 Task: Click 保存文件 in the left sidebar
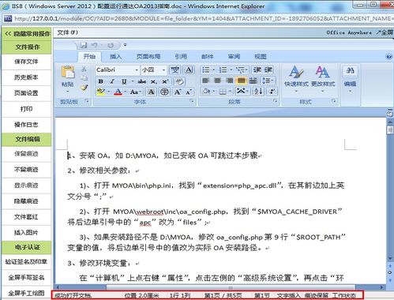pyautogui.click(x=26, y=62)
